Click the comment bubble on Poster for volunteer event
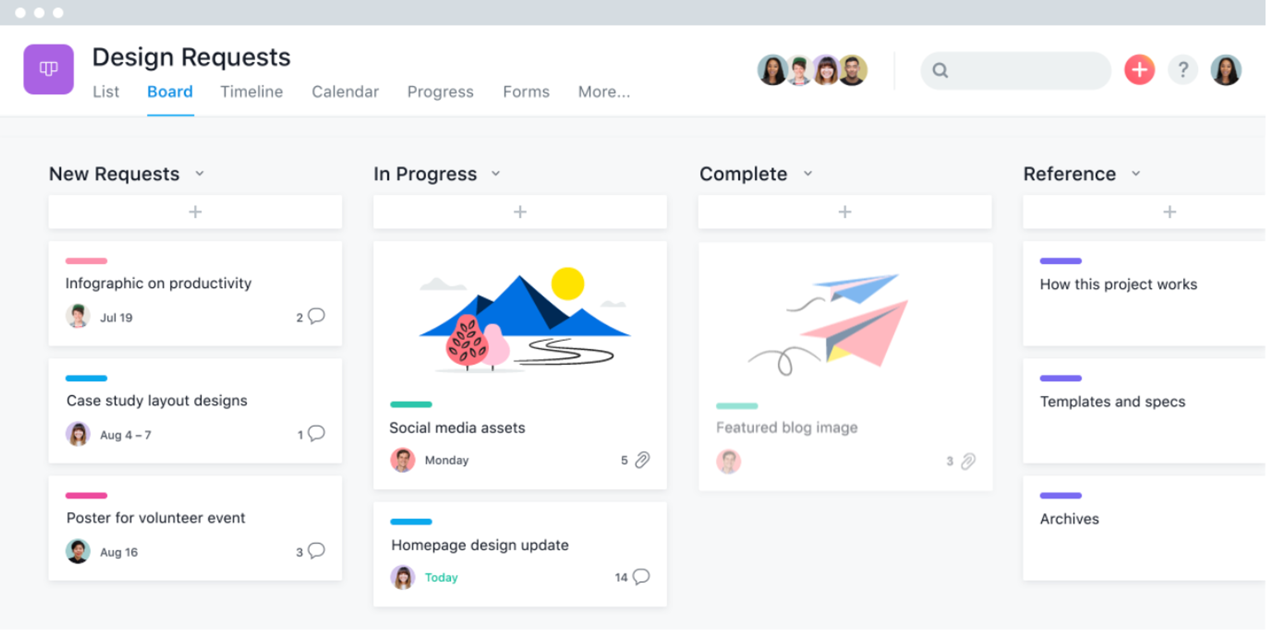1269x633 pixels. (x=316, y=551)
